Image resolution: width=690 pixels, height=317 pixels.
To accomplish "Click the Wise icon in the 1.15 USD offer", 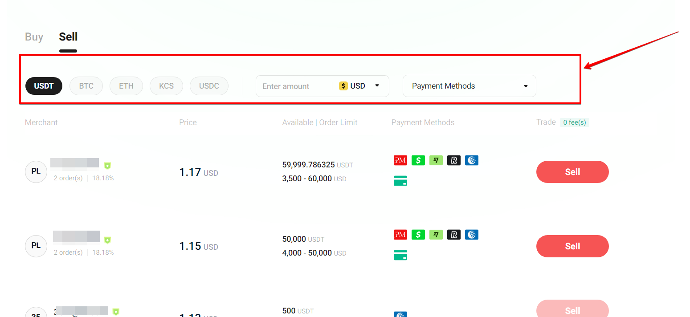I will click(x=436, y=235).
